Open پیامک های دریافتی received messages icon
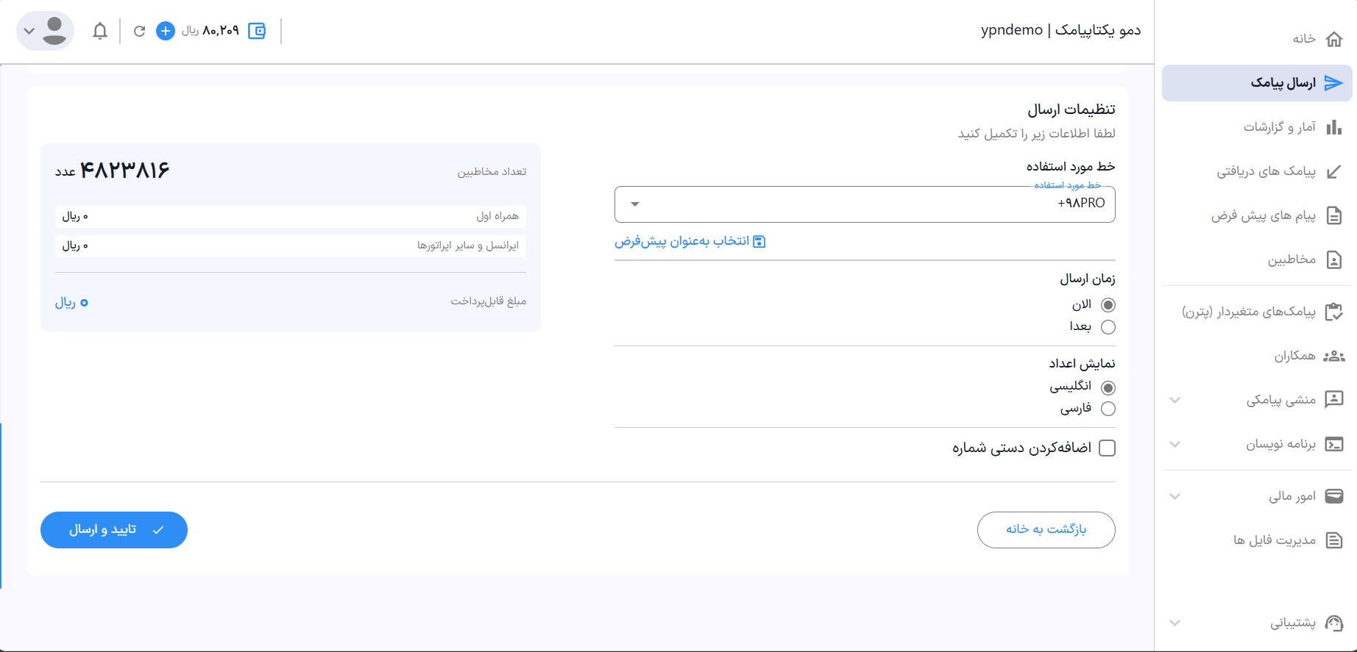 [1333, 172]
